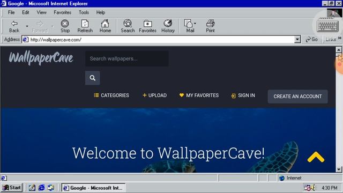This screenshot has height=193, width=343.
Task: Click the 4:30 PM taskbar clock
Action: tap(329, 188)
